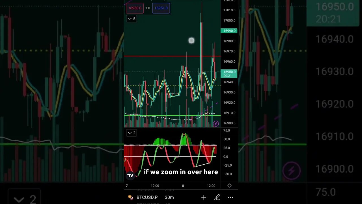
Task: Click the current price label 16950.0 20:21
Action: click(x=229, y=74)
